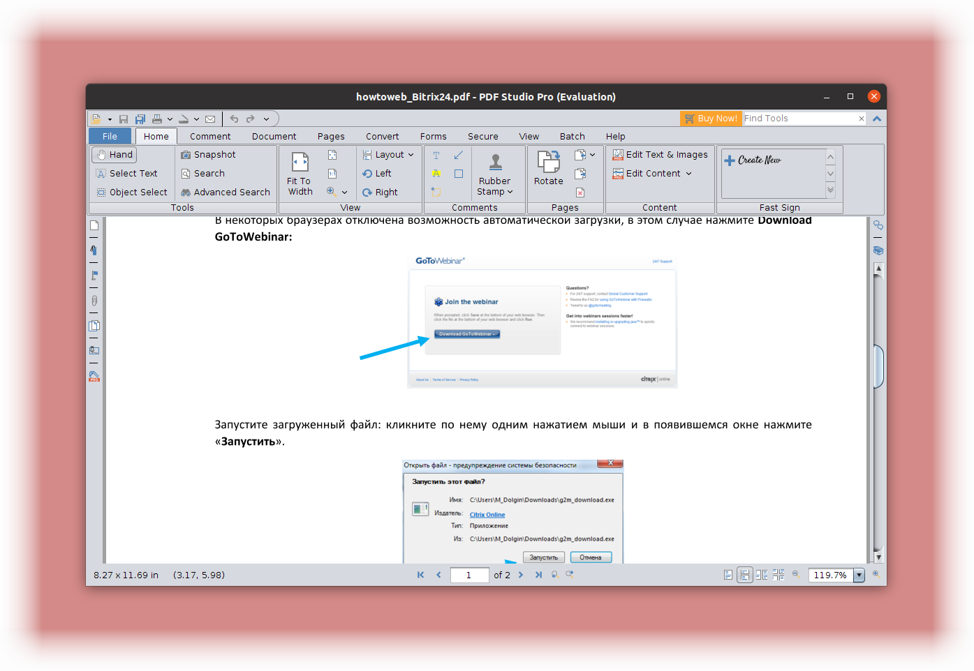Open the attachments paperclip panel
This screenshot has width=974, height=671.
[x=94, y=301]
